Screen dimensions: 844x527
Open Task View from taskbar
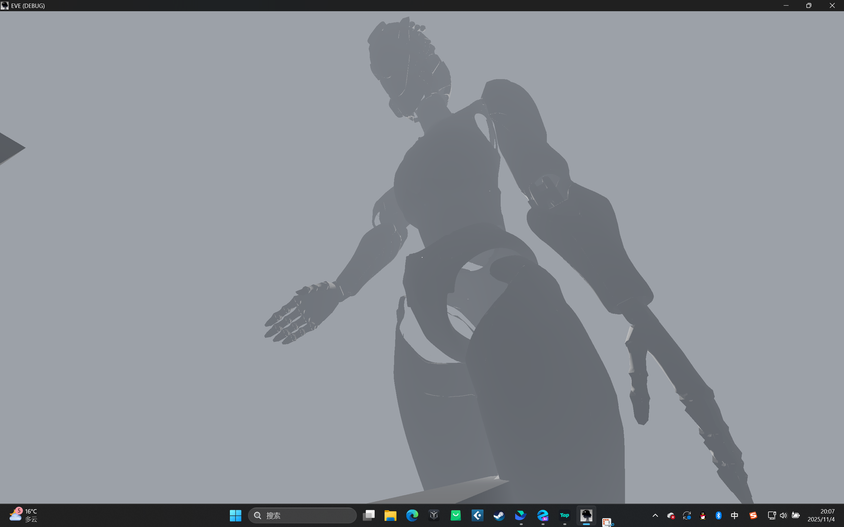point(369,515)
